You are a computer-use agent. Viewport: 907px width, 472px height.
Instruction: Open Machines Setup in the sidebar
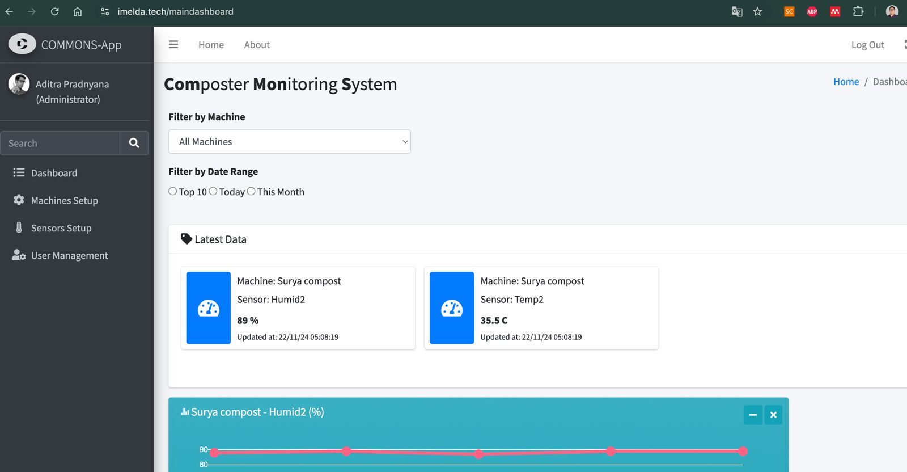pos(64,201)
